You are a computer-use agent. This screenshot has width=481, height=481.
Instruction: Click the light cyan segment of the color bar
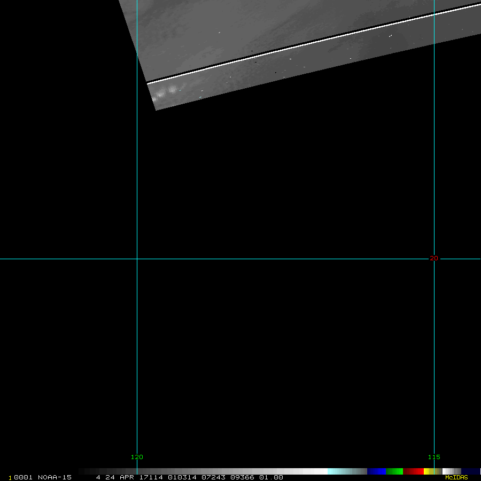342,471
